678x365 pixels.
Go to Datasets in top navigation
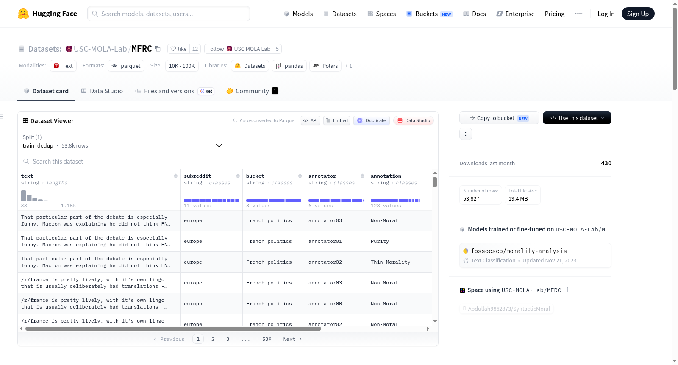340,14
